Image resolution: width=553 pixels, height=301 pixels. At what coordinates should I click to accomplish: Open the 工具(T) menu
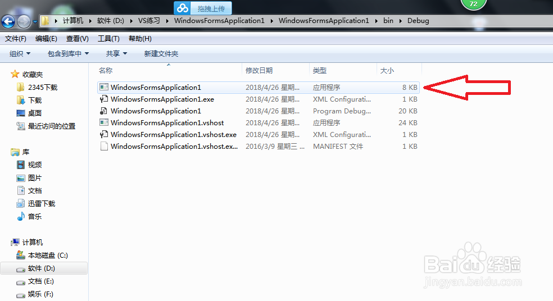point(108,39)
